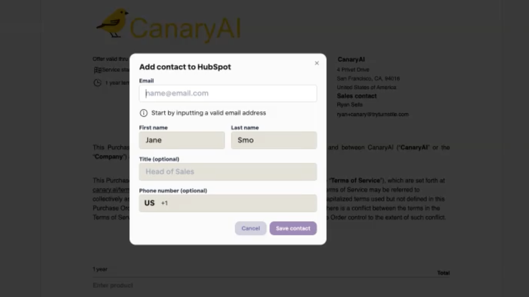Click the Total column header
The height and width of the screenshot is (297, 529).
(443, 273)
